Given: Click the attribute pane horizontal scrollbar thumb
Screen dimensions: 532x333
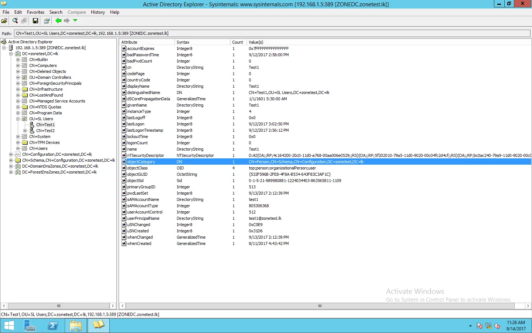Looking at the screenshot, I should 320,306.
